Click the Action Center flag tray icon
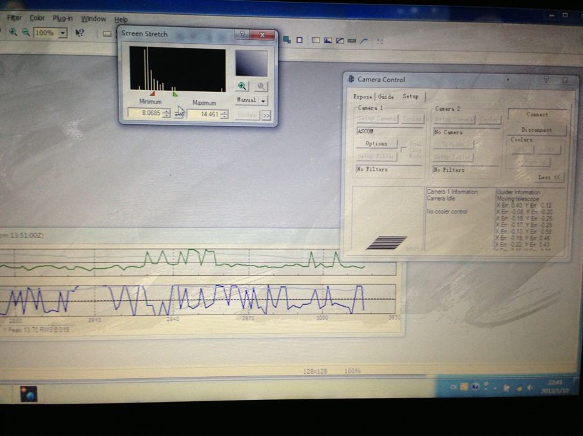The height and width of the screenshot is (436, 583). click(506, 388)
